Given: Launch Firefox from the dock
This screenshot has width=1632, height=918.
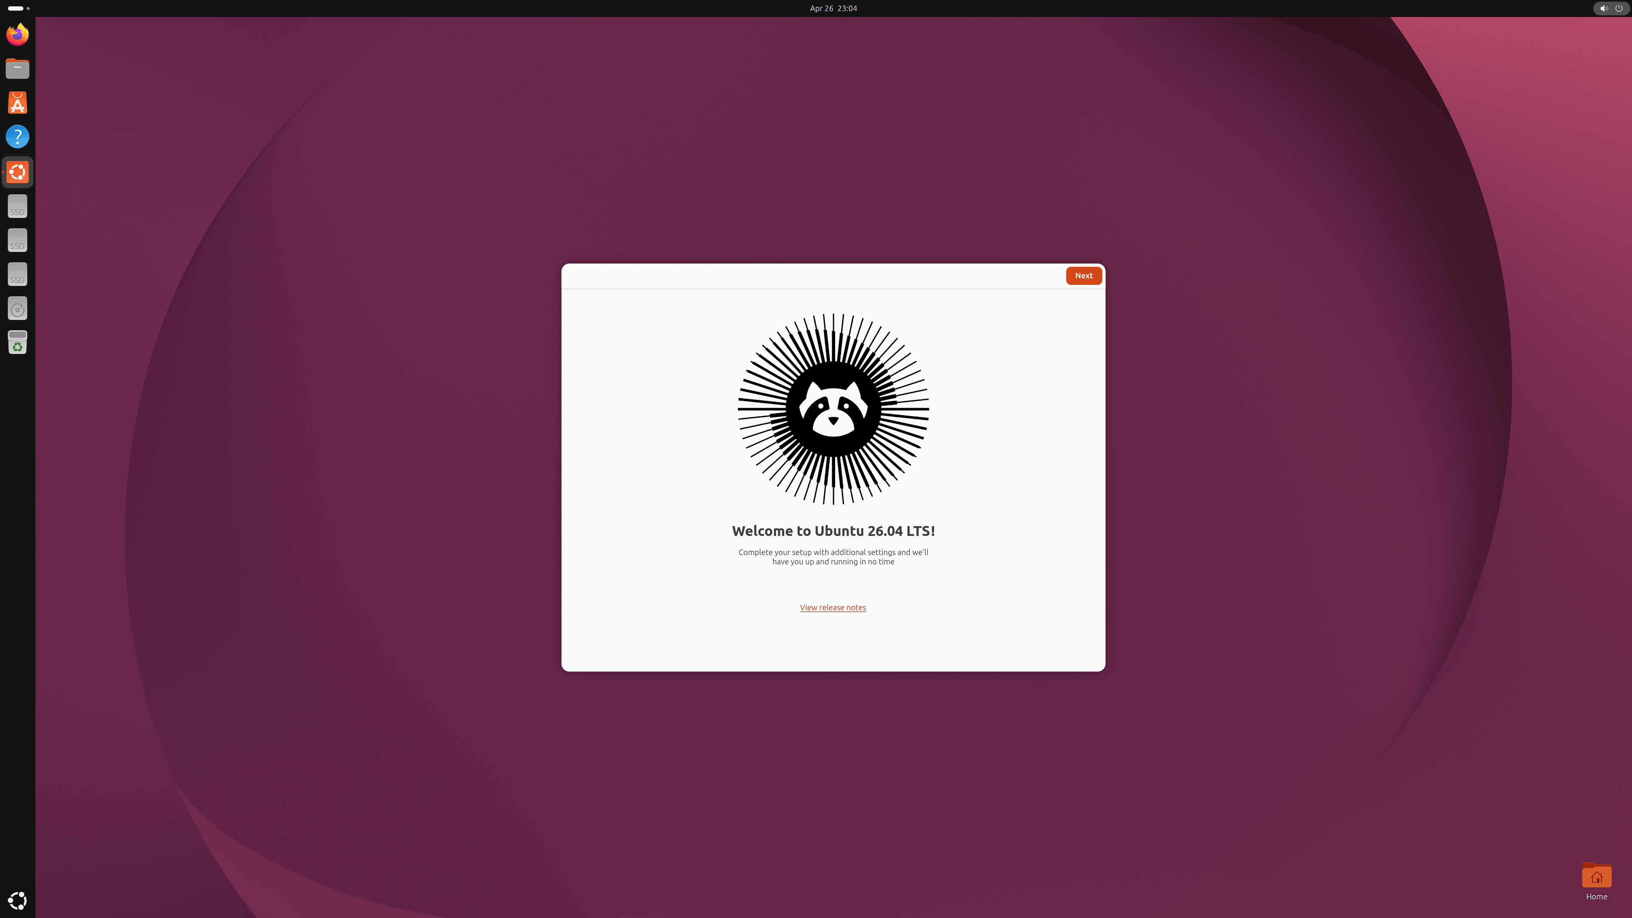Looking at the screenshot, I should (17, 34).
